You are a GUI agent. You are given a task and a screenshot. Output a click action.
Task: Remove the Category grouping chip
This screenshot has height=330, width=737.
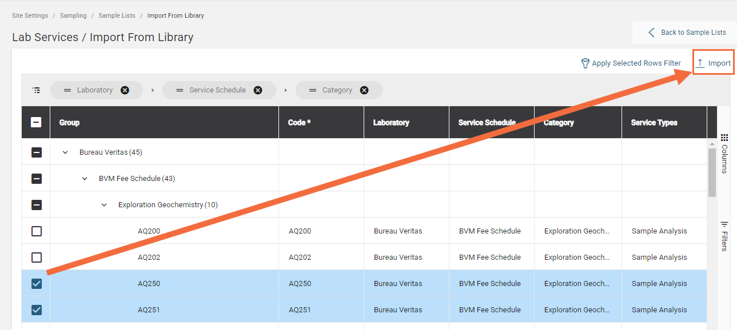[364, 90]
